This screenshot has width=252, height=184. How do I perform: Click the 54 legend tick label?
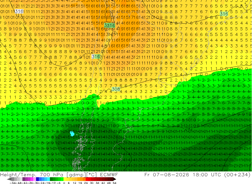(114, 183)
